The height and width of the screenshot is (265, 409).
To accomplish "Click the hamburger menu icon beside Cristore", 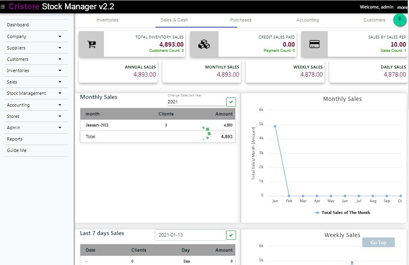I will pos(3,7).
